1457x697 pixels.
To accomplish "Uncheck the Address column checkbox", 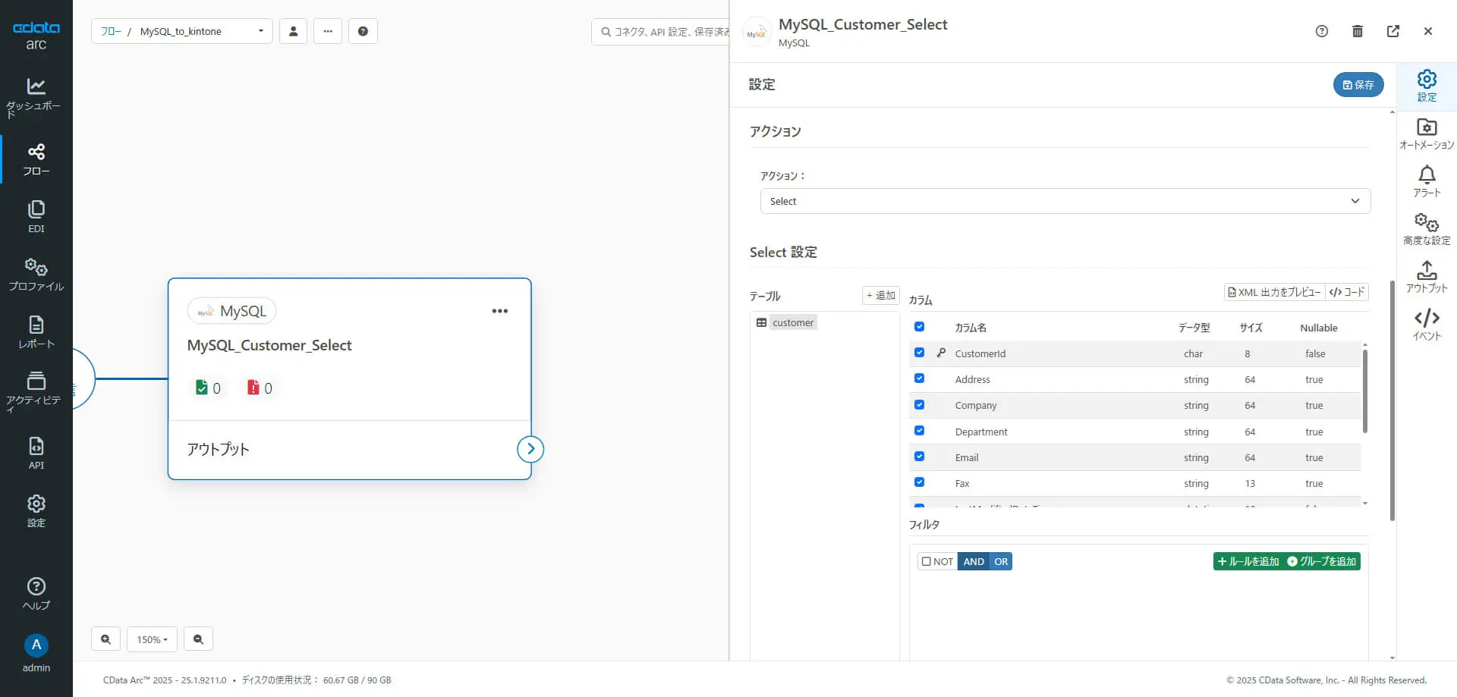I will click(x=919, y=378).
